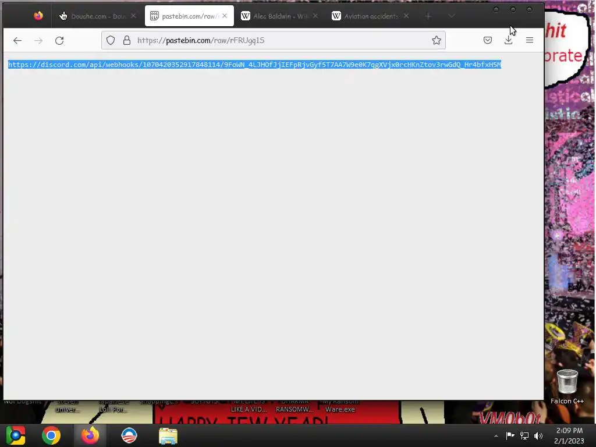The image size is (596, 447).
Task: Click the highlighted discord webhook URL text
Action: pos(254,65)
